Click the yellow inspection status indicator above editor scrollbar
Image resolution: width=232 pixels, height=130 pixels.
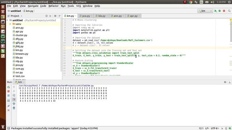[231, 20]
